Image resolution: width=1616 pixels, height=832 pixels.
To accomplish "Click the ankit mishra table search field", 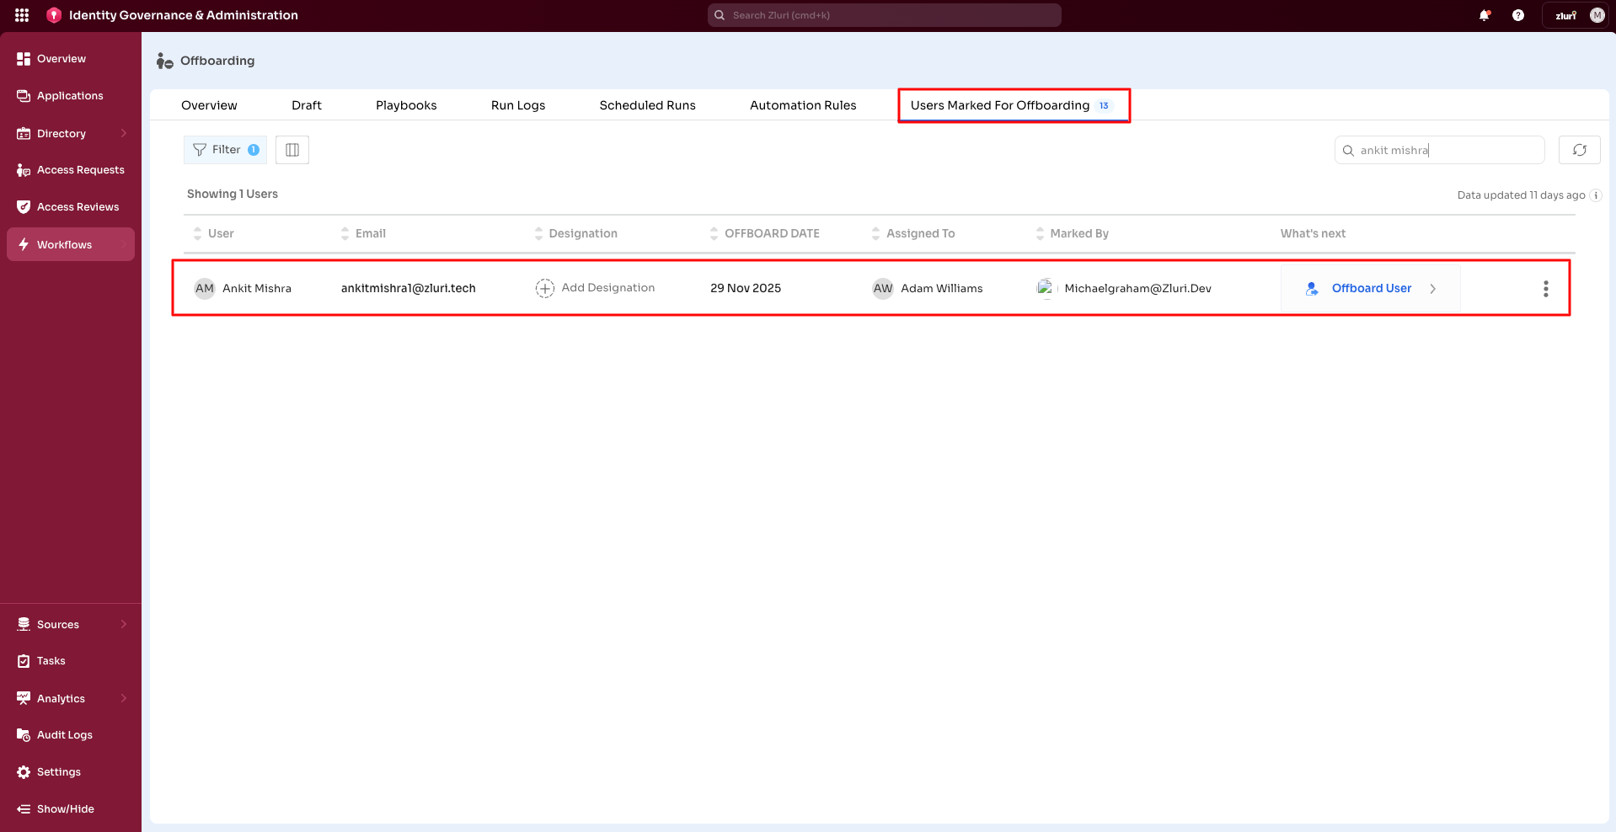I will (x=1440, y=150).
